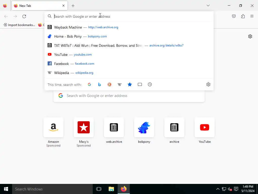Open File Explorer from taskbar
258x194 pixels.
point(111,189)
